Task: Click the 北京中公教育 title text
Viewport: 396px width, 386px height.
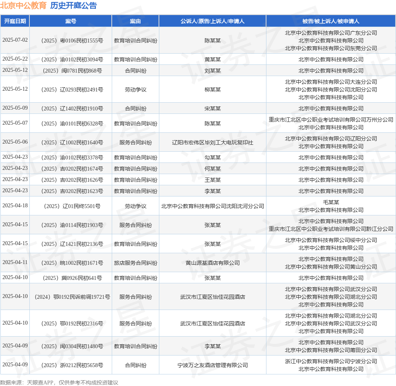Action: (23, 5)
